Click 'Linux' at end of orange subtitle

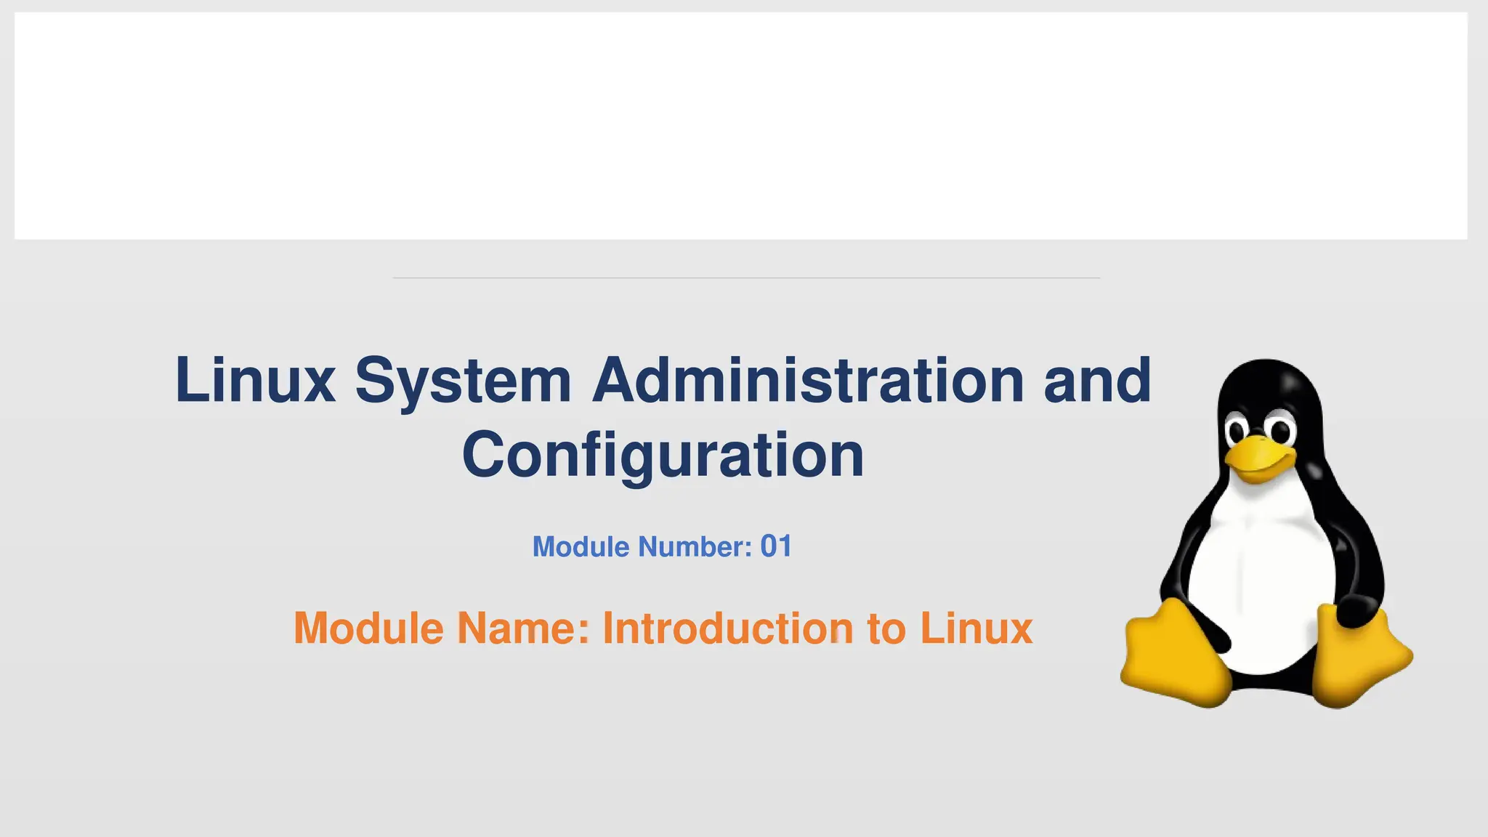(976, 628)
